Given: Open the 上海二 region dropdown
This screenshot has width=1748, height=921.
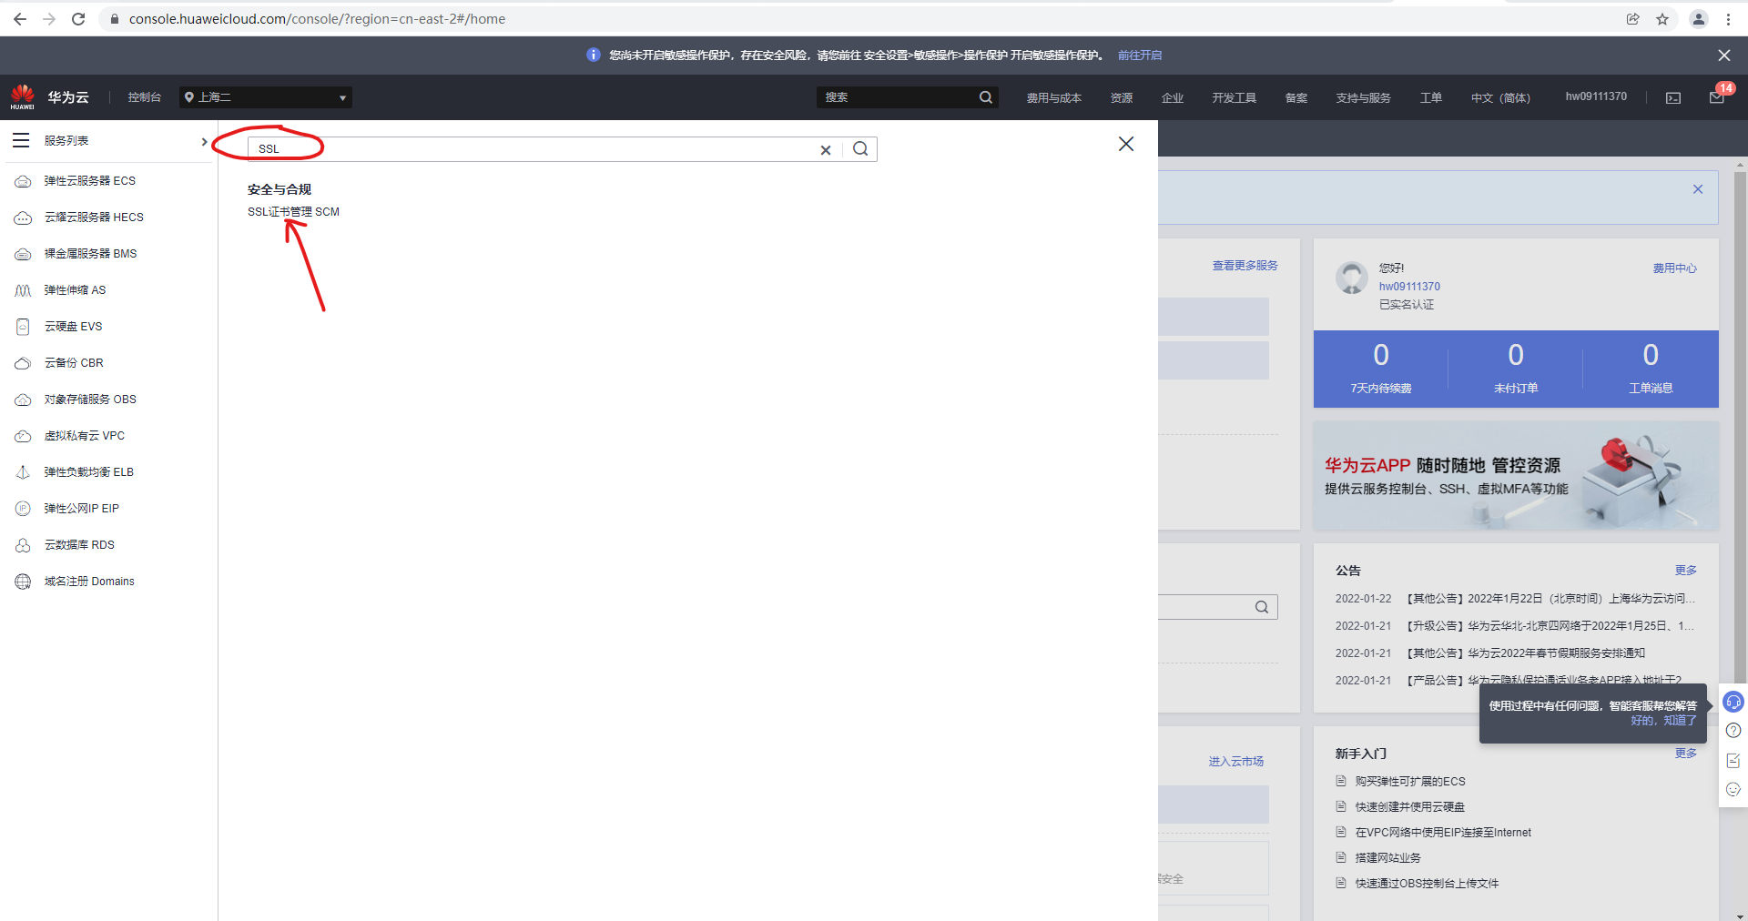Looking at the screenshot, I should click(266, 97).
